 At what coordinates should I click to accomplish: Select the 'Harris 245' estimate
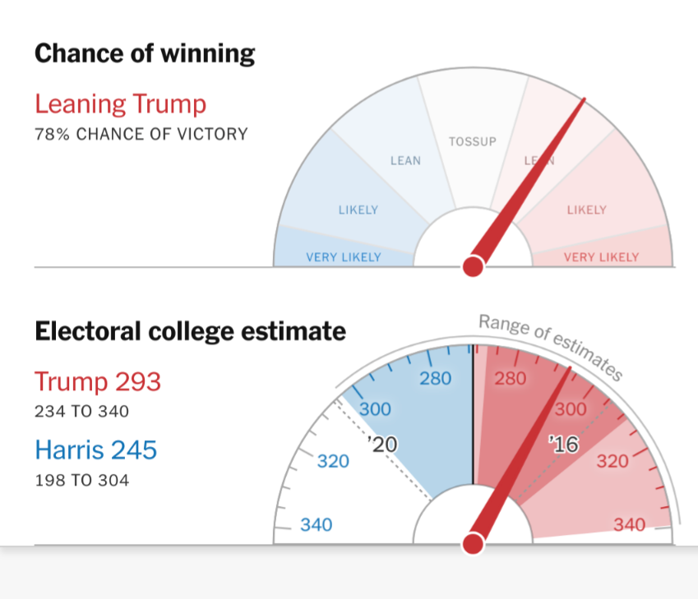[95, 449]
